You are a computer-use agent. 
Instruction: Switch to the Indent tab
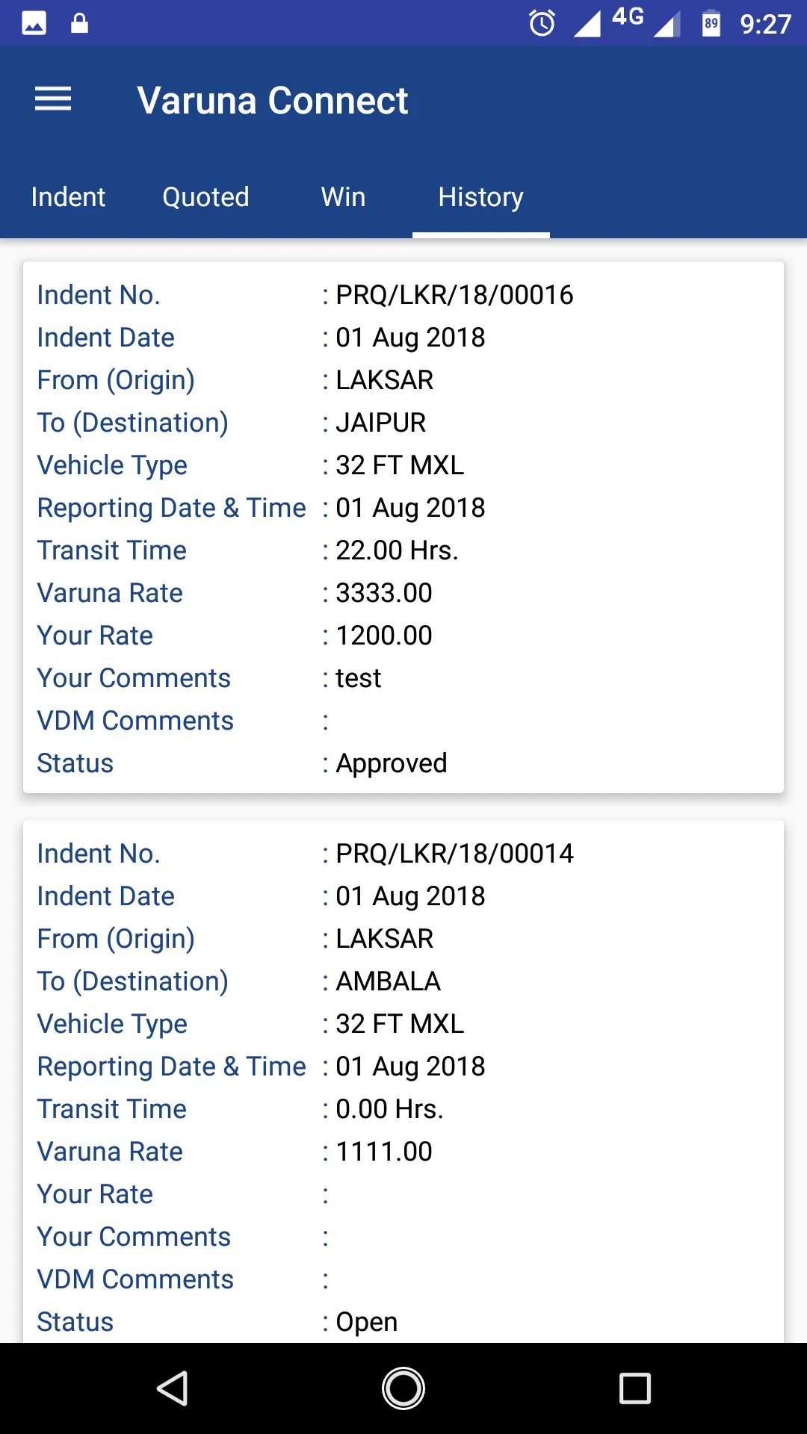(x=68, y=197)
